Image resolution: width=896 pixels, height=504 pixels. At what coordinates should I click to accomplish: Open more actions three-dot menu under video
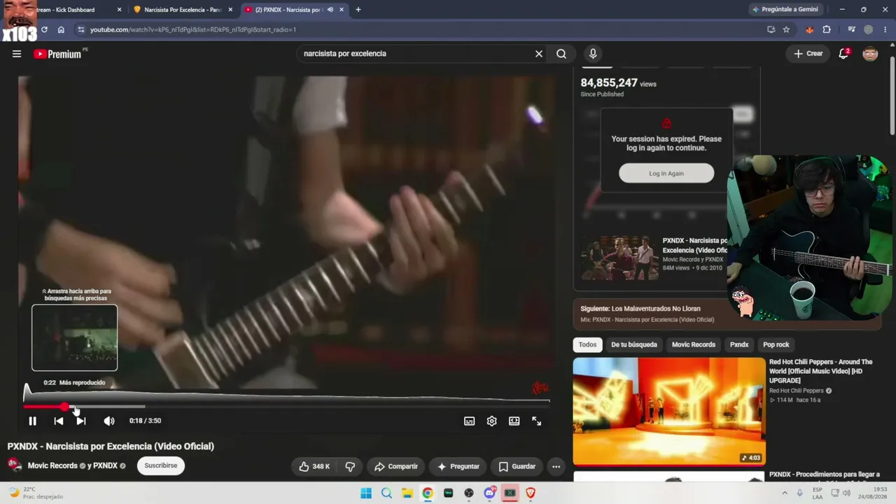pyautogui.click(x=556, y=466)
